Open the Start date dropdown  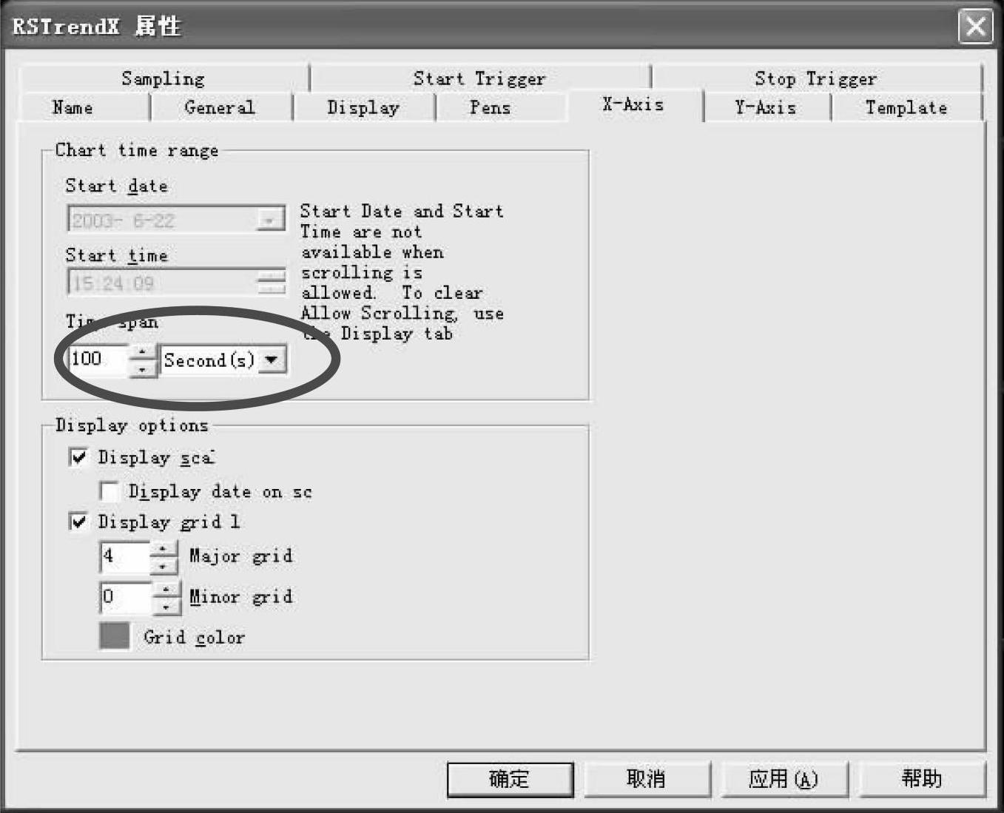pyautogui.click(x=271, y=220)
